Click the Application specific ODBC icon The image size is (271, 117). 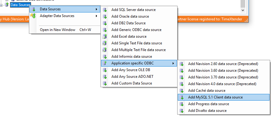[105, 63]
